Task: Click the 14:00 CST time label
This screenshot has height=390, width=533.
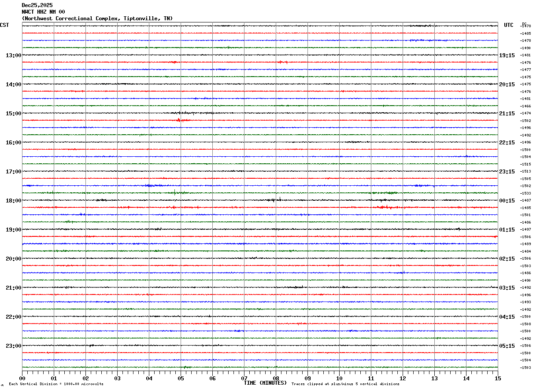Action: [13, 85]
